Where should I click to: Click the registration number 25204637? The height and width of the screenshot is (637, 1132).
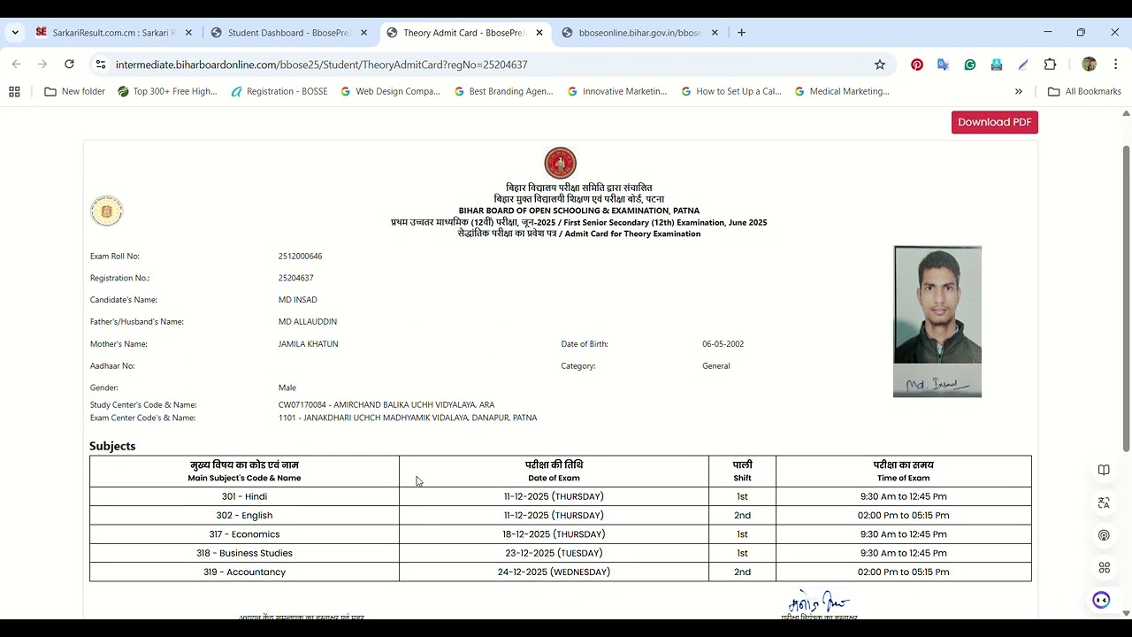[x=295, y=278]
